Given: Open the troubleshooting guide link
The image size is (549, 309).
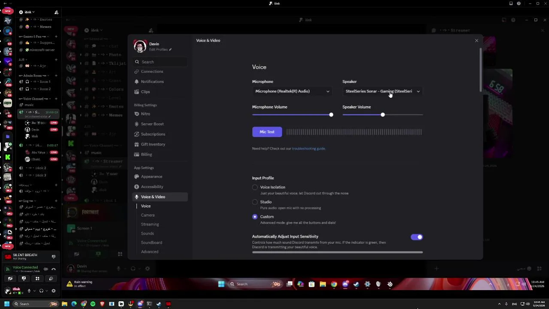Looking at the screenshot, I should (x=308, y=148).
